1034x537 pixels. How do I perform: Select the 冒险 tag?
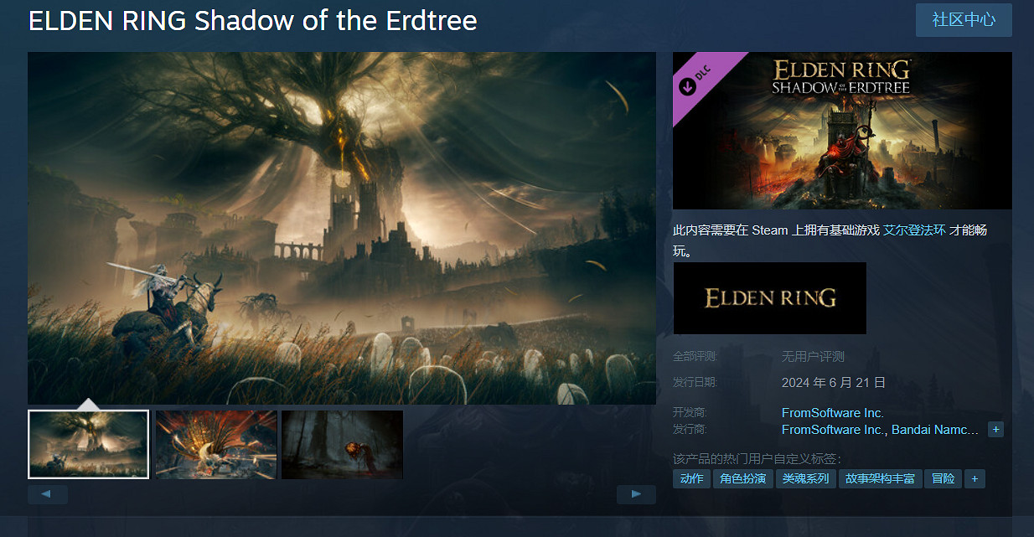click(943, 478)
